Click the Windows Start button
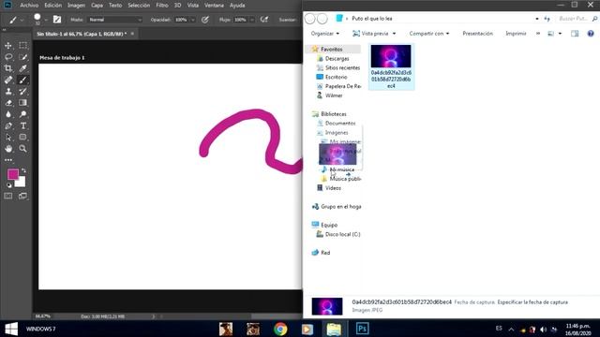This screenshot has height=337, width=600. click(11, 329)
